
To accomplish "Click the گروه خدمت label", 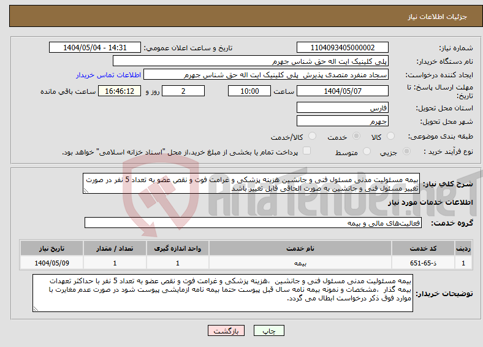I will [452, 223].
